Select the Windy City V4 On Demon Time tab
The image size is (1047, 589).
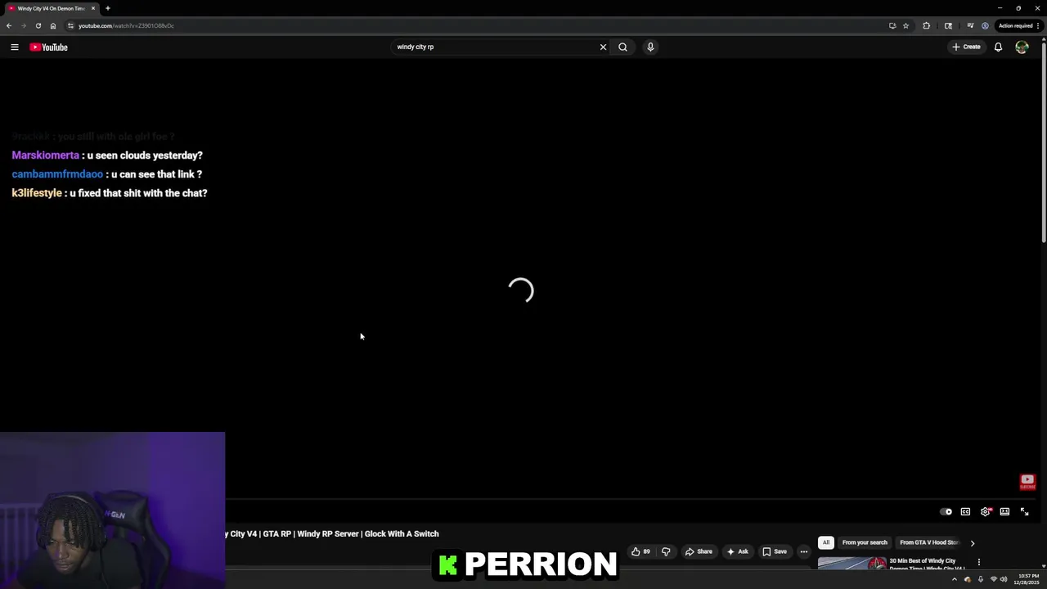(x=51, y=8)
